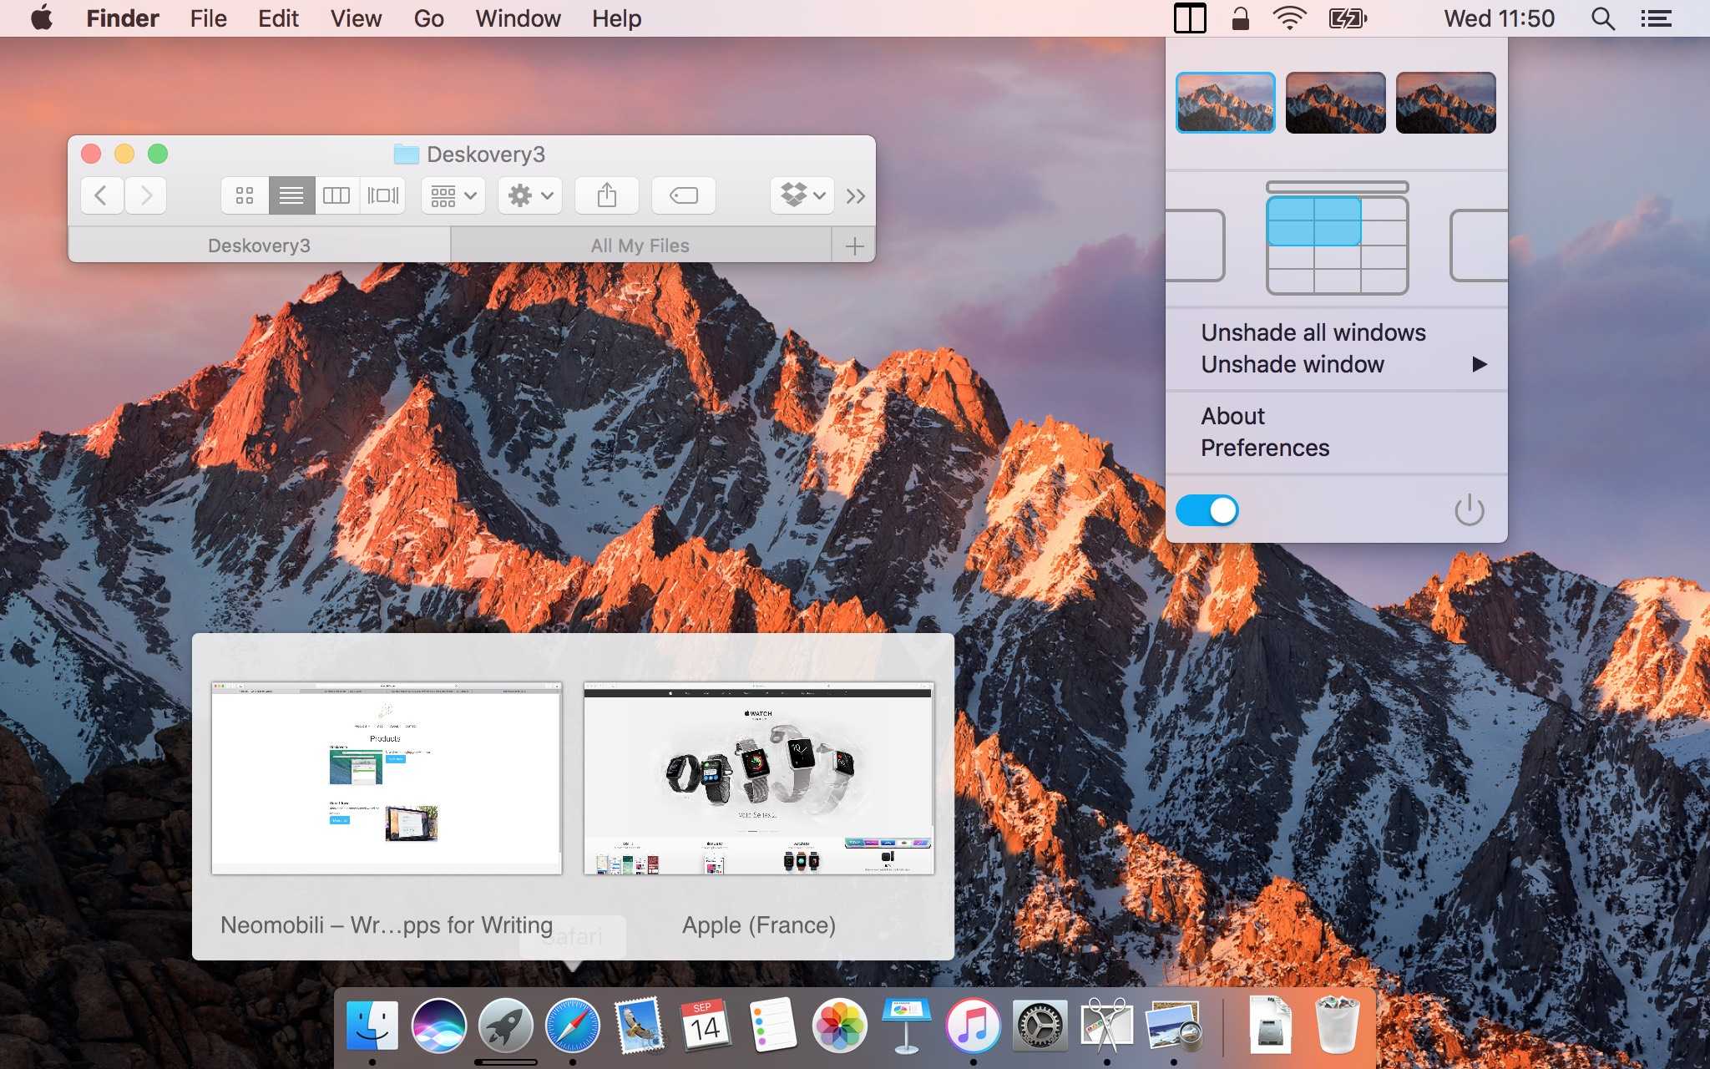Image resolution: width=1710 pixels, height=1069 pixels.
Task: Click the All My Files tab in Finder
Action: 639,245
